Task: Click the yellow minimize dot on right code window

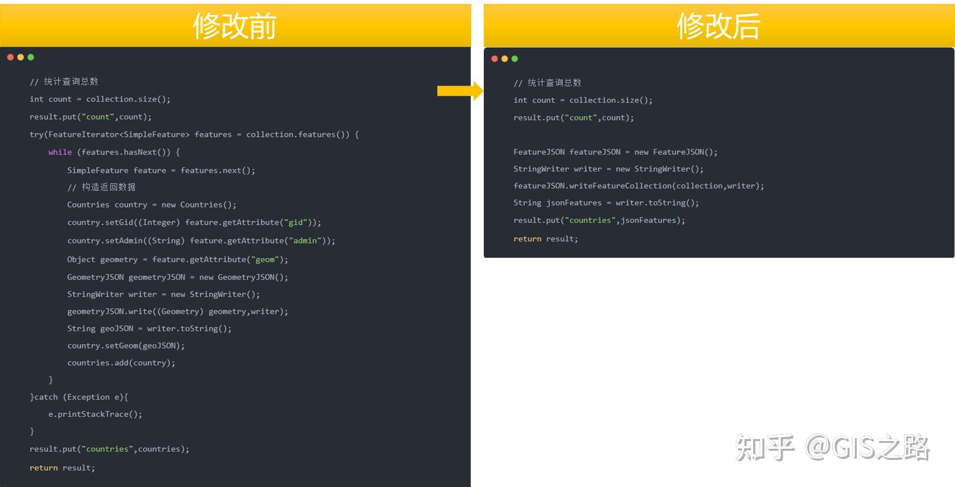Action: click(x=504, y=59)
